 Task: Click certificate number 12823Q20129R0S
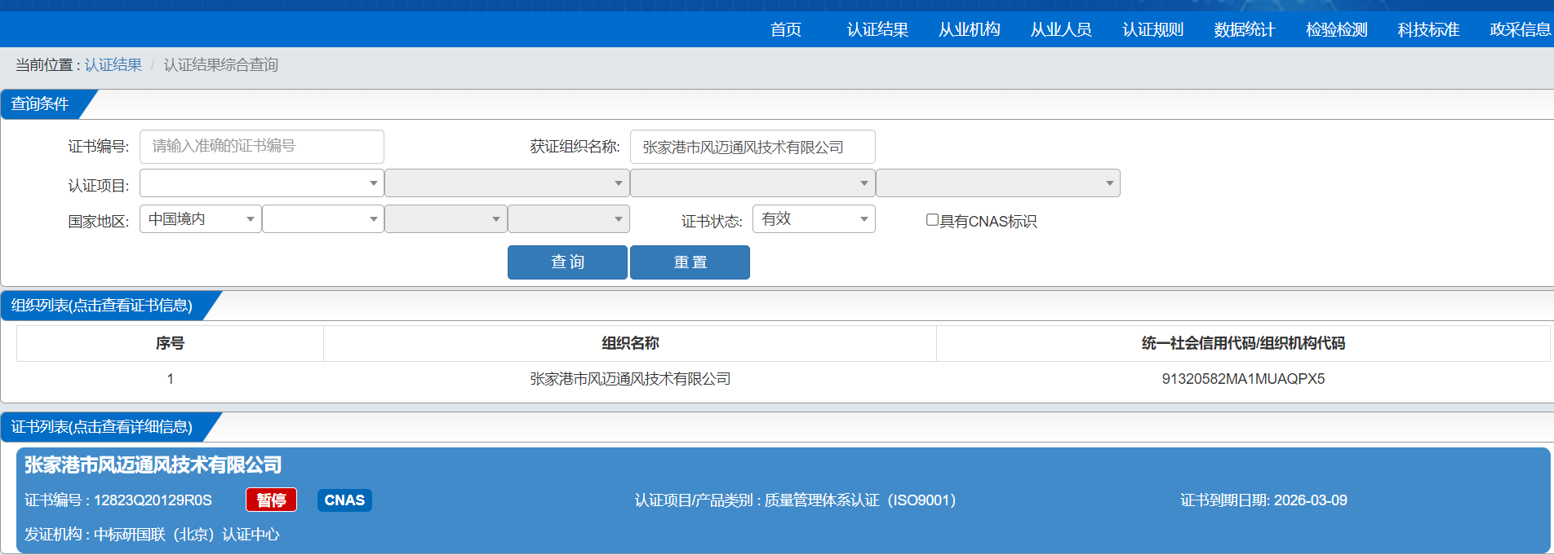153,500
